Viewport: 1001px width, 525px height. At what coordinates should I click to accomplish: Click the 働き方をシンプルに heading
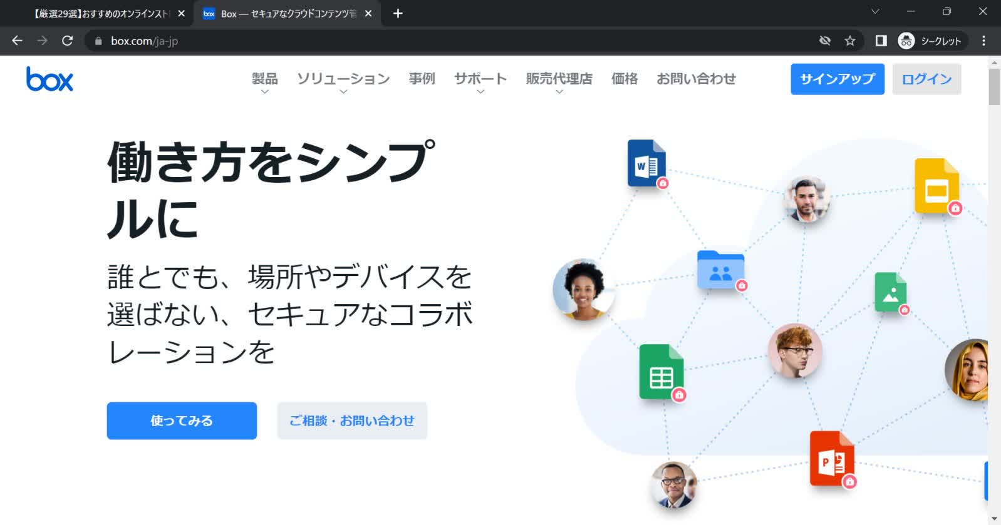tap(271, 189)
